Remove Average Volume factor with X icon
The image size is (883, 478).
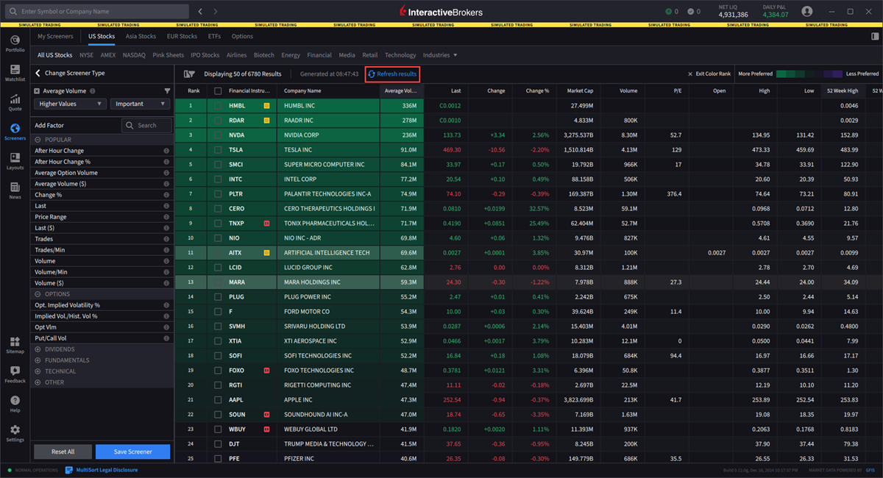coord(37,91)
